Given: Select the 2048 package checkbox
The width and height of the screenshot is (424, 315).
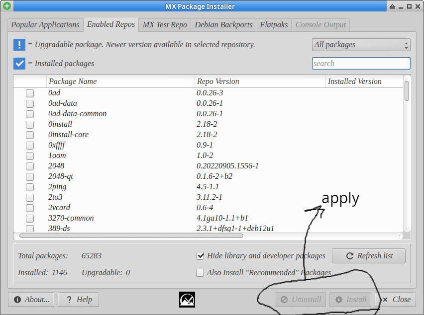Looking at the screenshot, I should 30,166.
